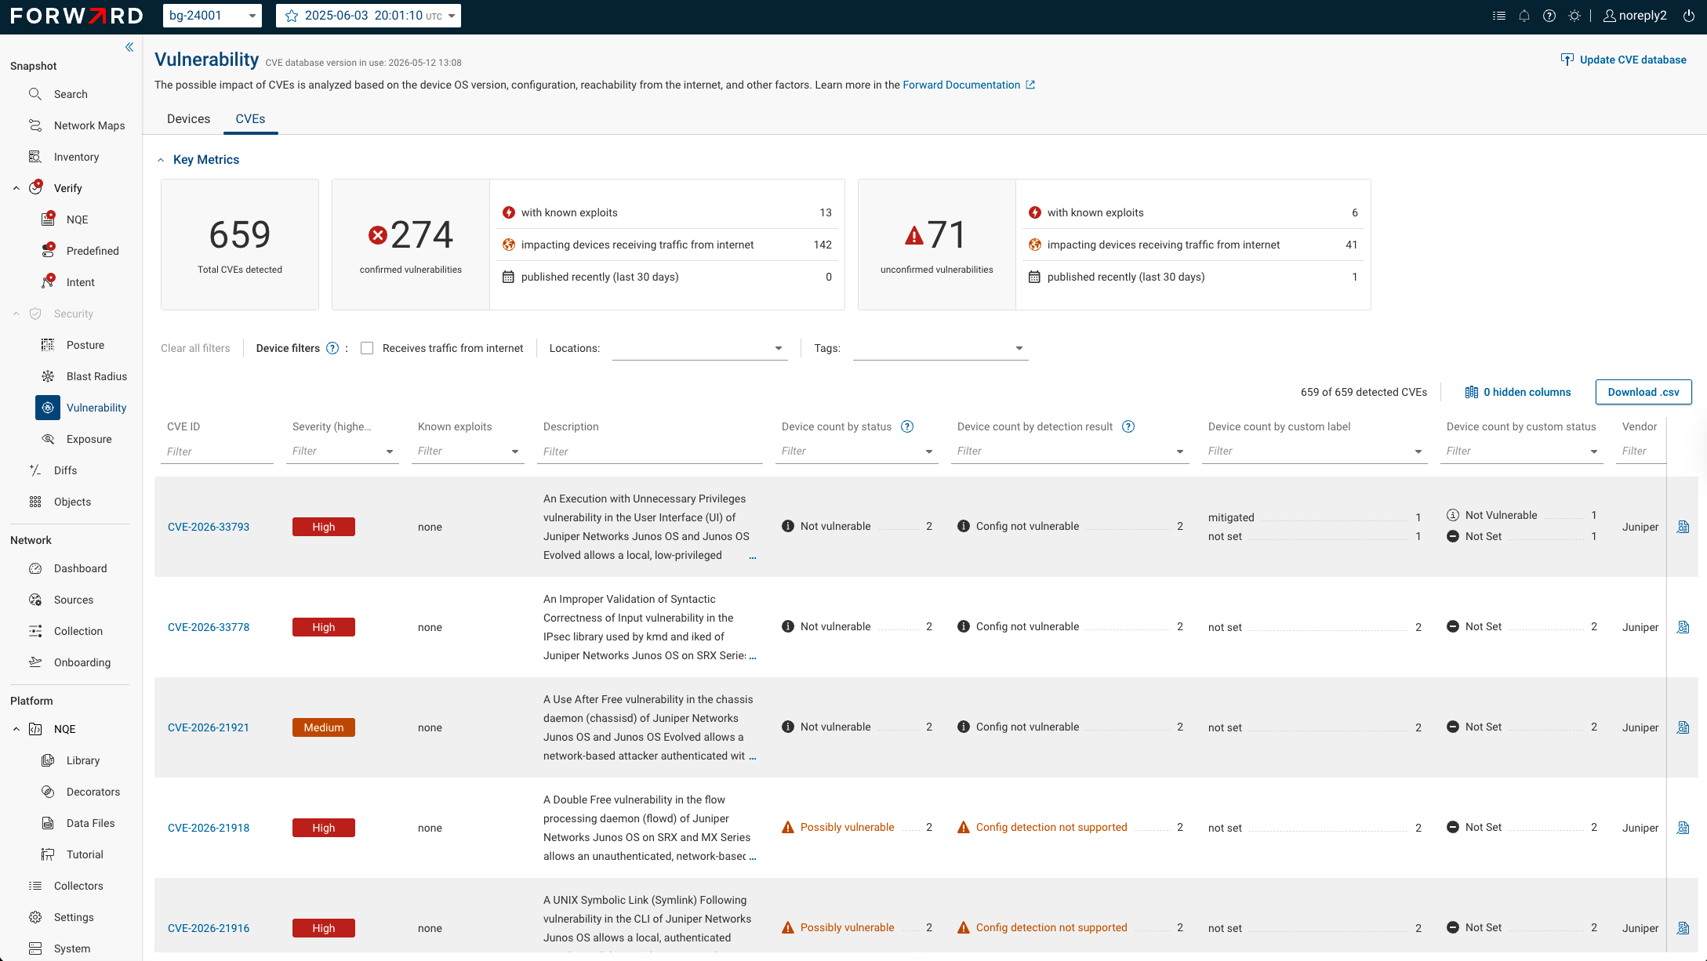Select the CVEs tab
This screenshot has width=1707, height=961.
click(250, 118)
